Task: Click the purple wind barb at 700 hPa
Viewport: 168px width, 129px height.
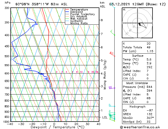Action: 112,88
